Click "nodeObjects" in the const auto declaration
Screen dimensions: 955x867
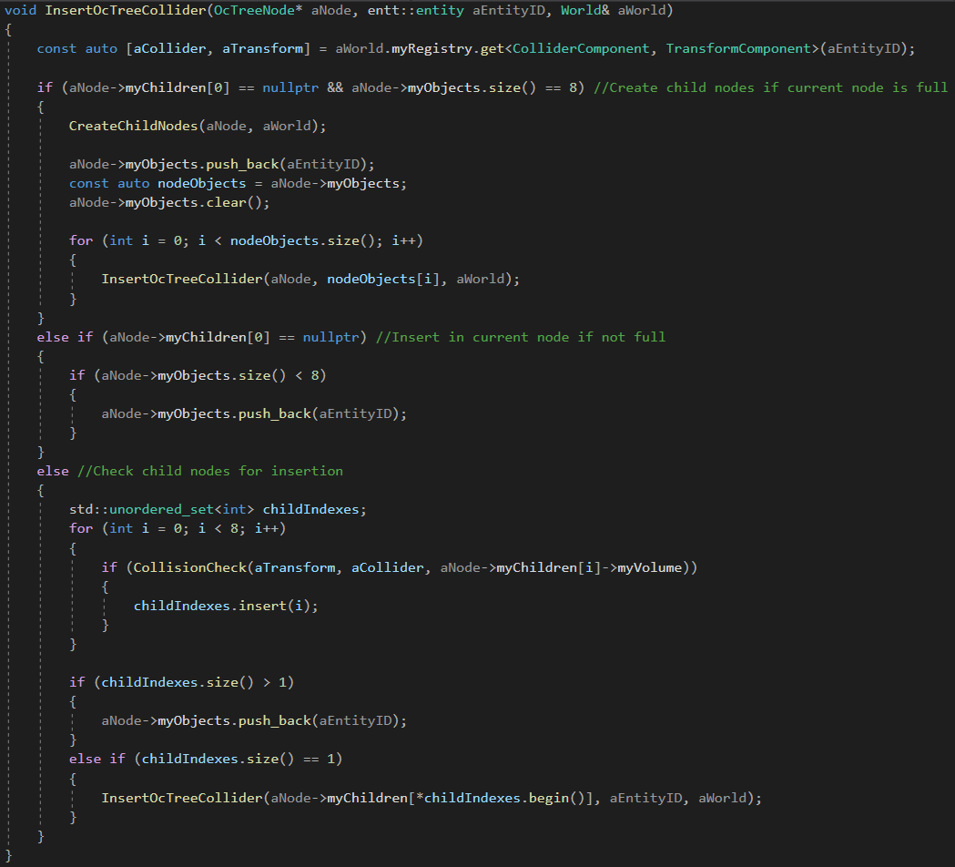(201, 183)
